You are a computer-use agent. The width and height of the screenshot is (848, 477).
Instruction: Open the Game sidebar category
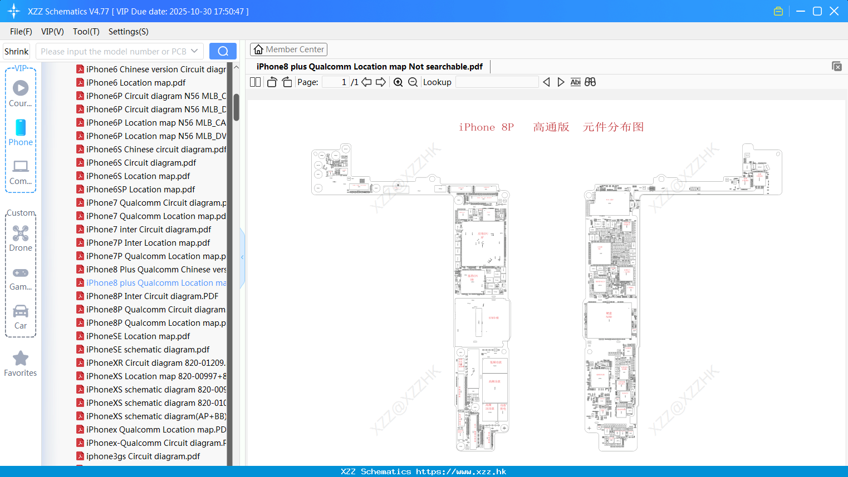(21, 279)
